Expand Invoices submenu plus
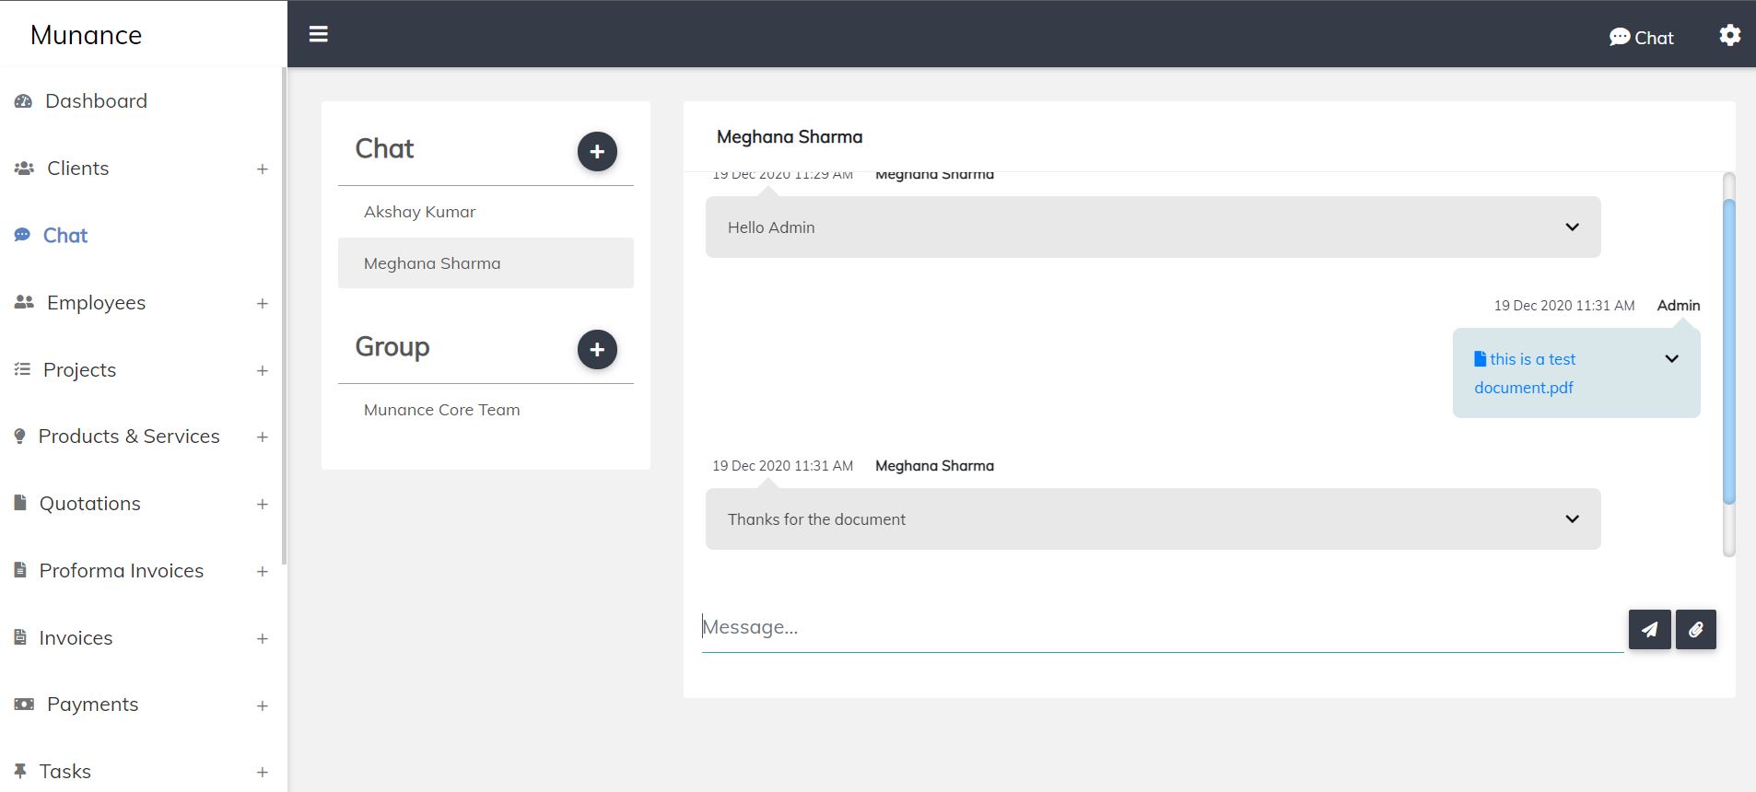Image resolution: width=1756 pixels, height=792 pixels. (263, 639)
